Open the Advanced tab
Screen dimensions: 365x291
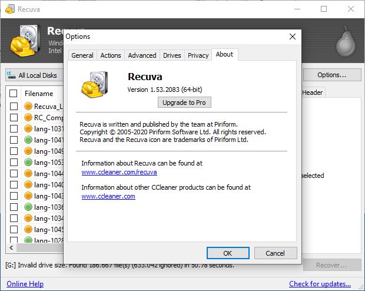142,55
